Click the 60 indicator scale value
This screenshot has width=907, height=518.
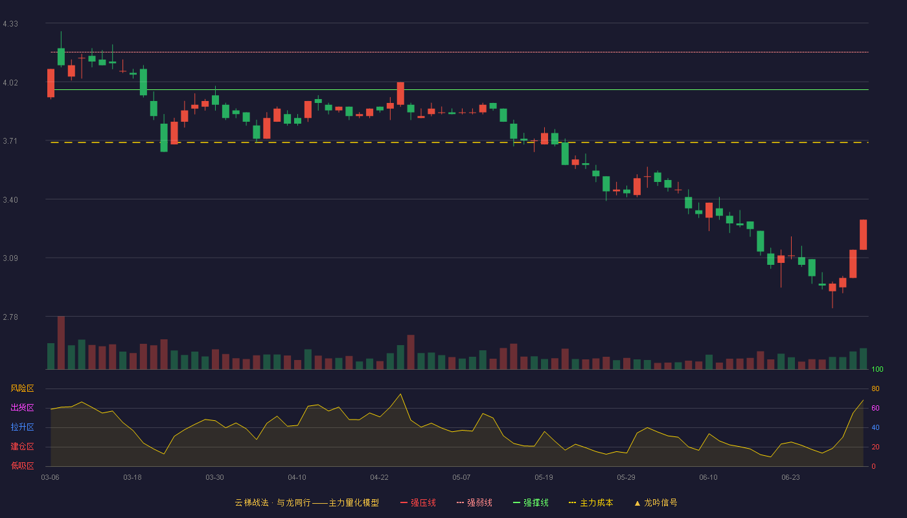[875, 408]
